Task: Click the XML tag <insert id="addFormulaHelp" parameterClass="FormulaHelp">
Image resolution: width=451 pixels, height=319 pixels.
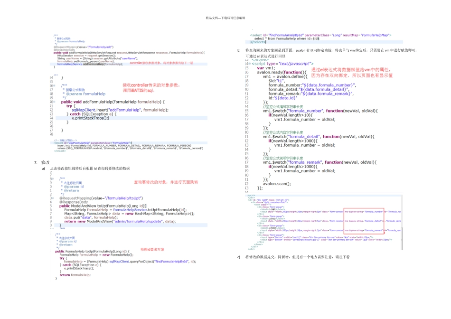Action: (x=93, y=143)
